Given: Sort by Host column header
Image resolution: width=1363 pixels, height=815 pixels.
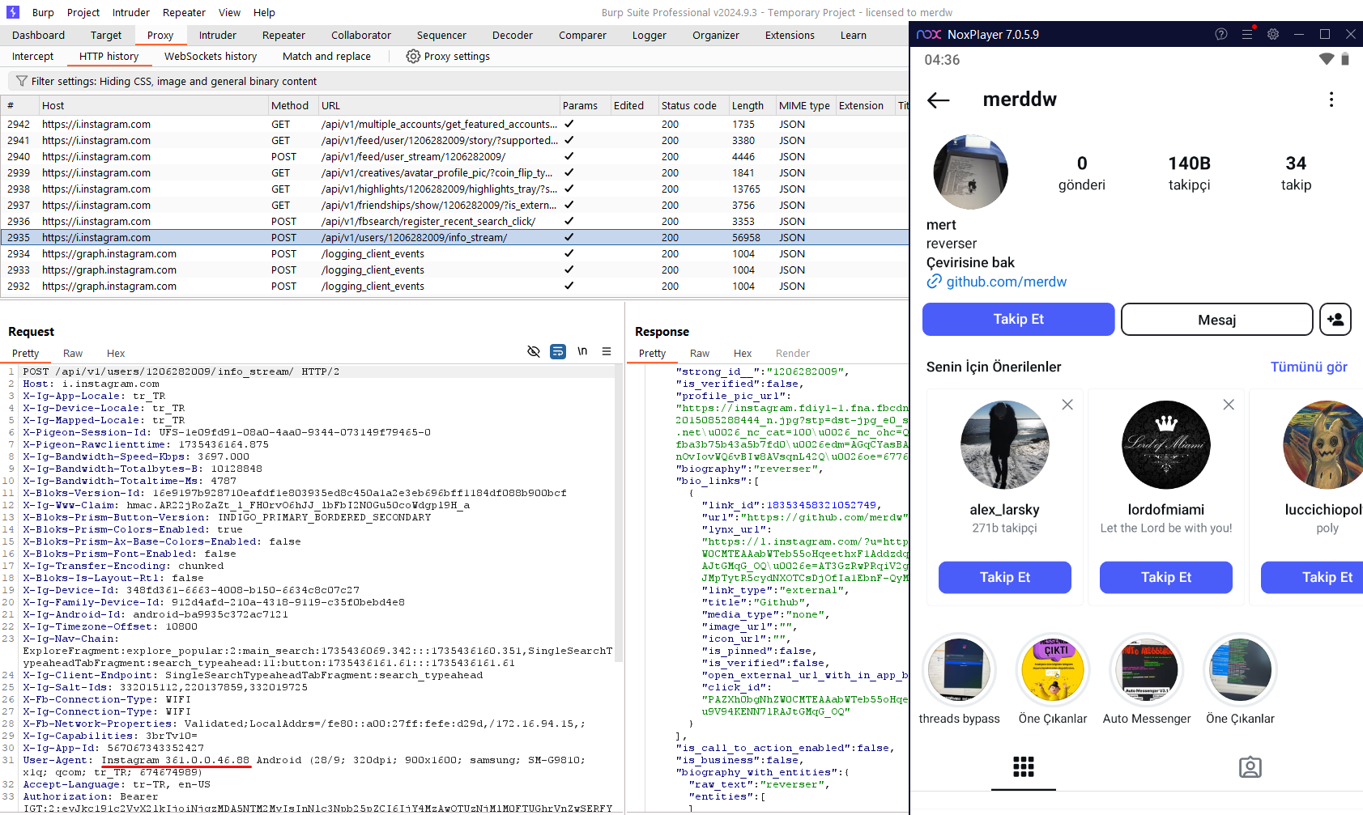Looking at the screenshot, I should [x=153, y=105].
